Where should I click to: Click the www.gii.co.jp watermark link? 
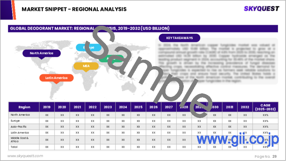238,140
